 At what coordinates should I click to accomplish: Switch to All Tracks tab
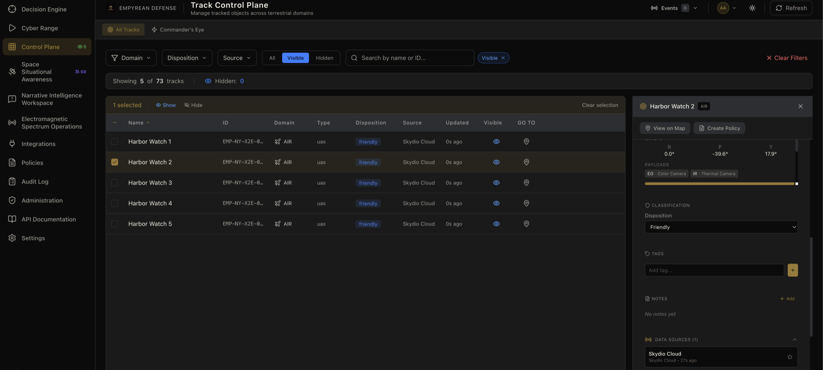click(x=123, y=30)
